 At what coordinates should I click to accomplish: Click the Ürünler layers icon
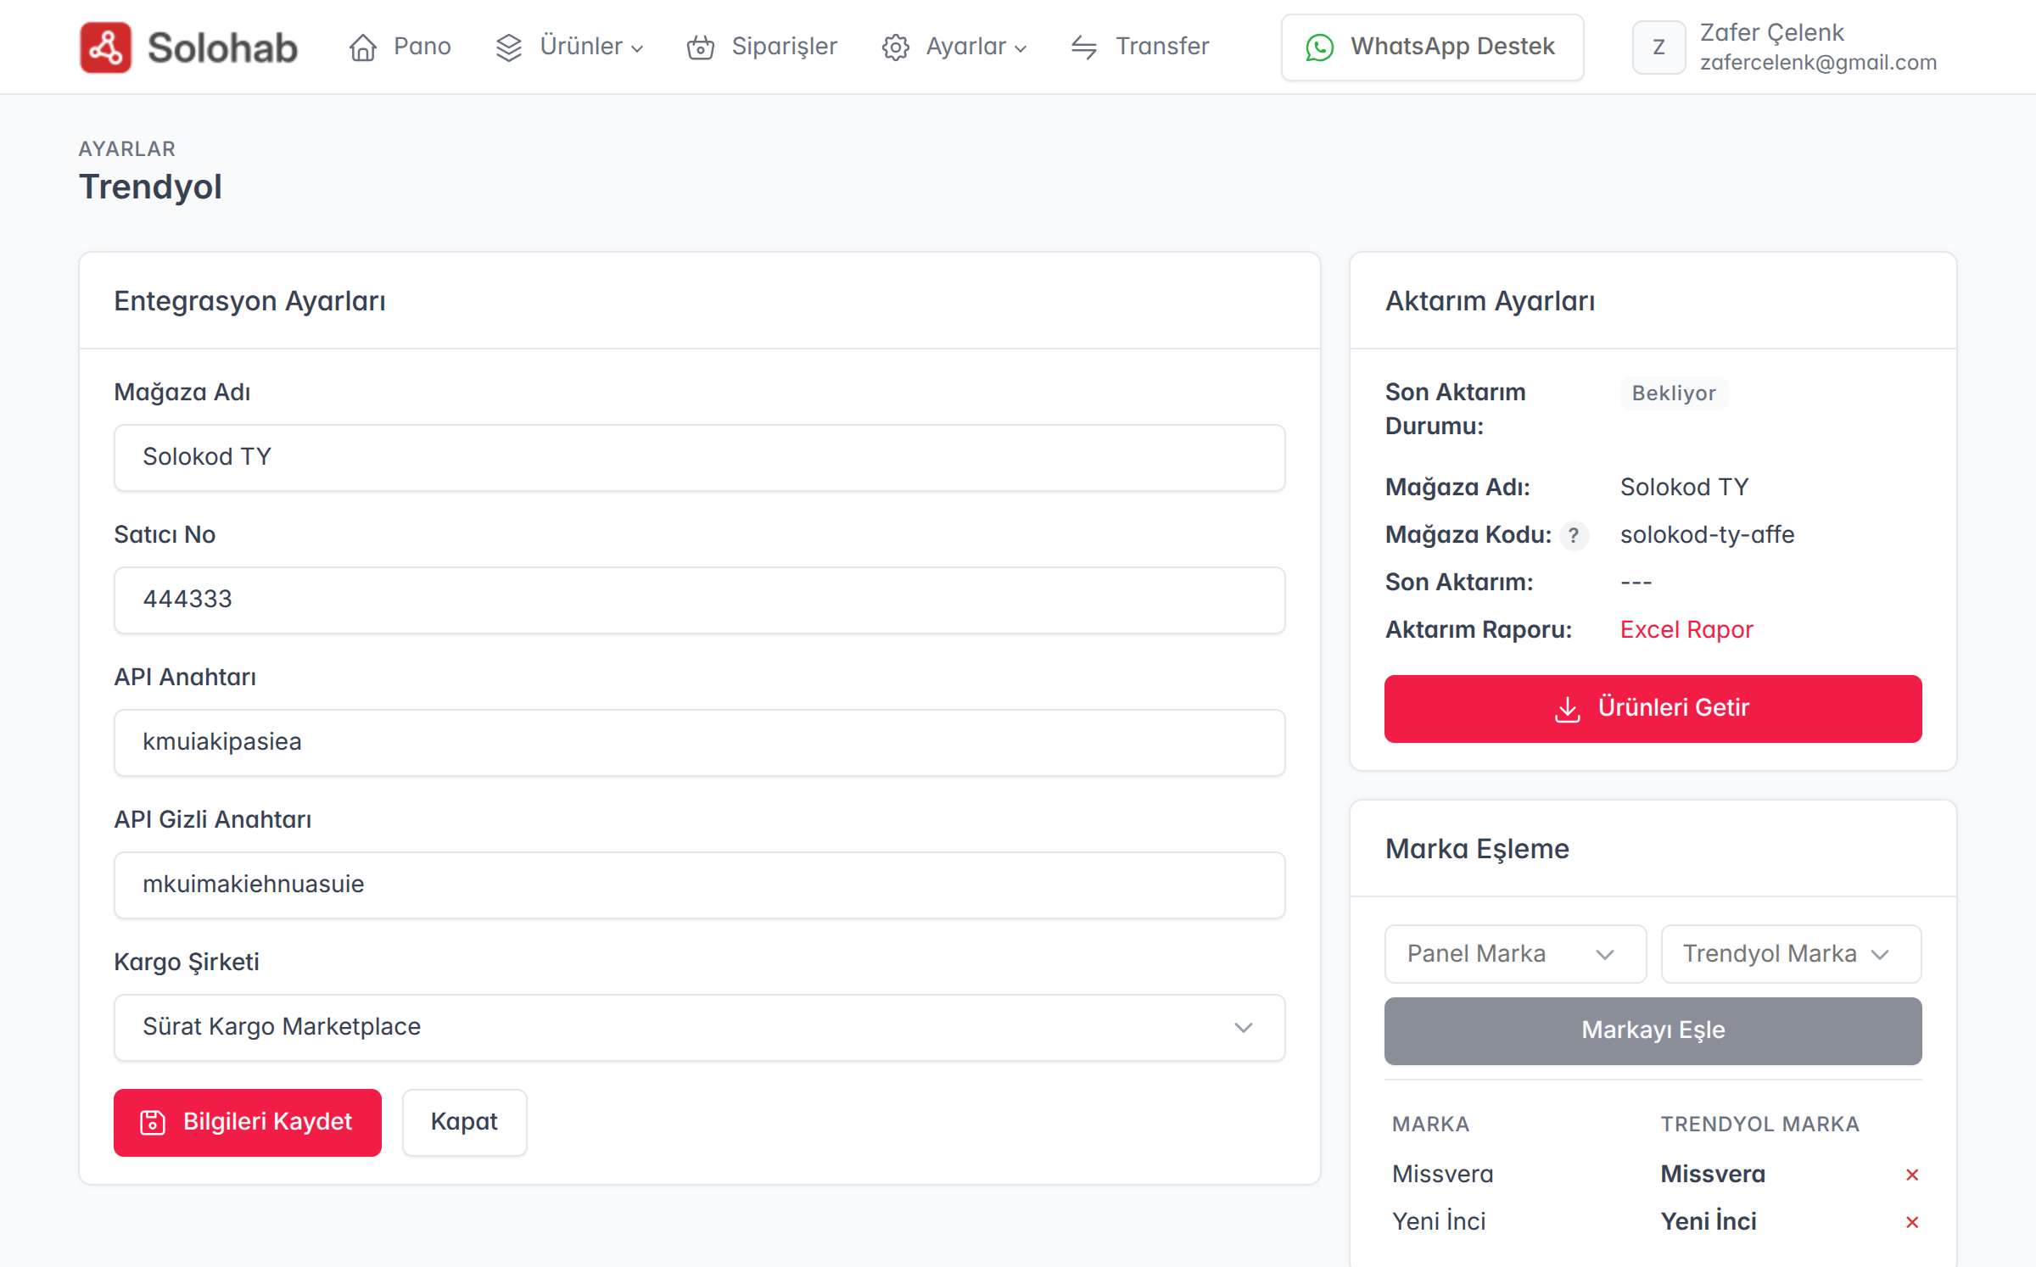pyautogui.click(x=509, y=47)
